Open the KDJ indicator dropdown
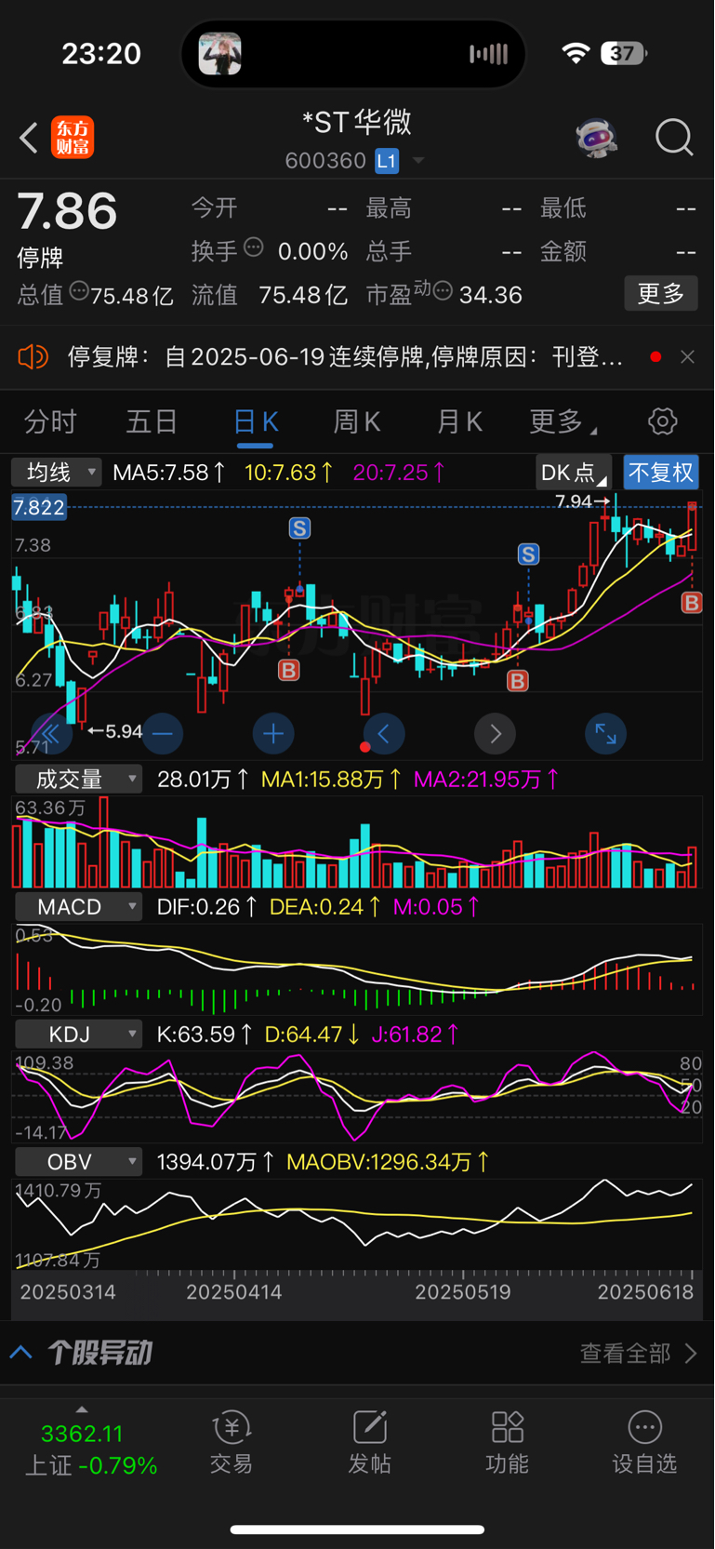This screenshot has height=1549, width=715. click(x=78, y=1034)
